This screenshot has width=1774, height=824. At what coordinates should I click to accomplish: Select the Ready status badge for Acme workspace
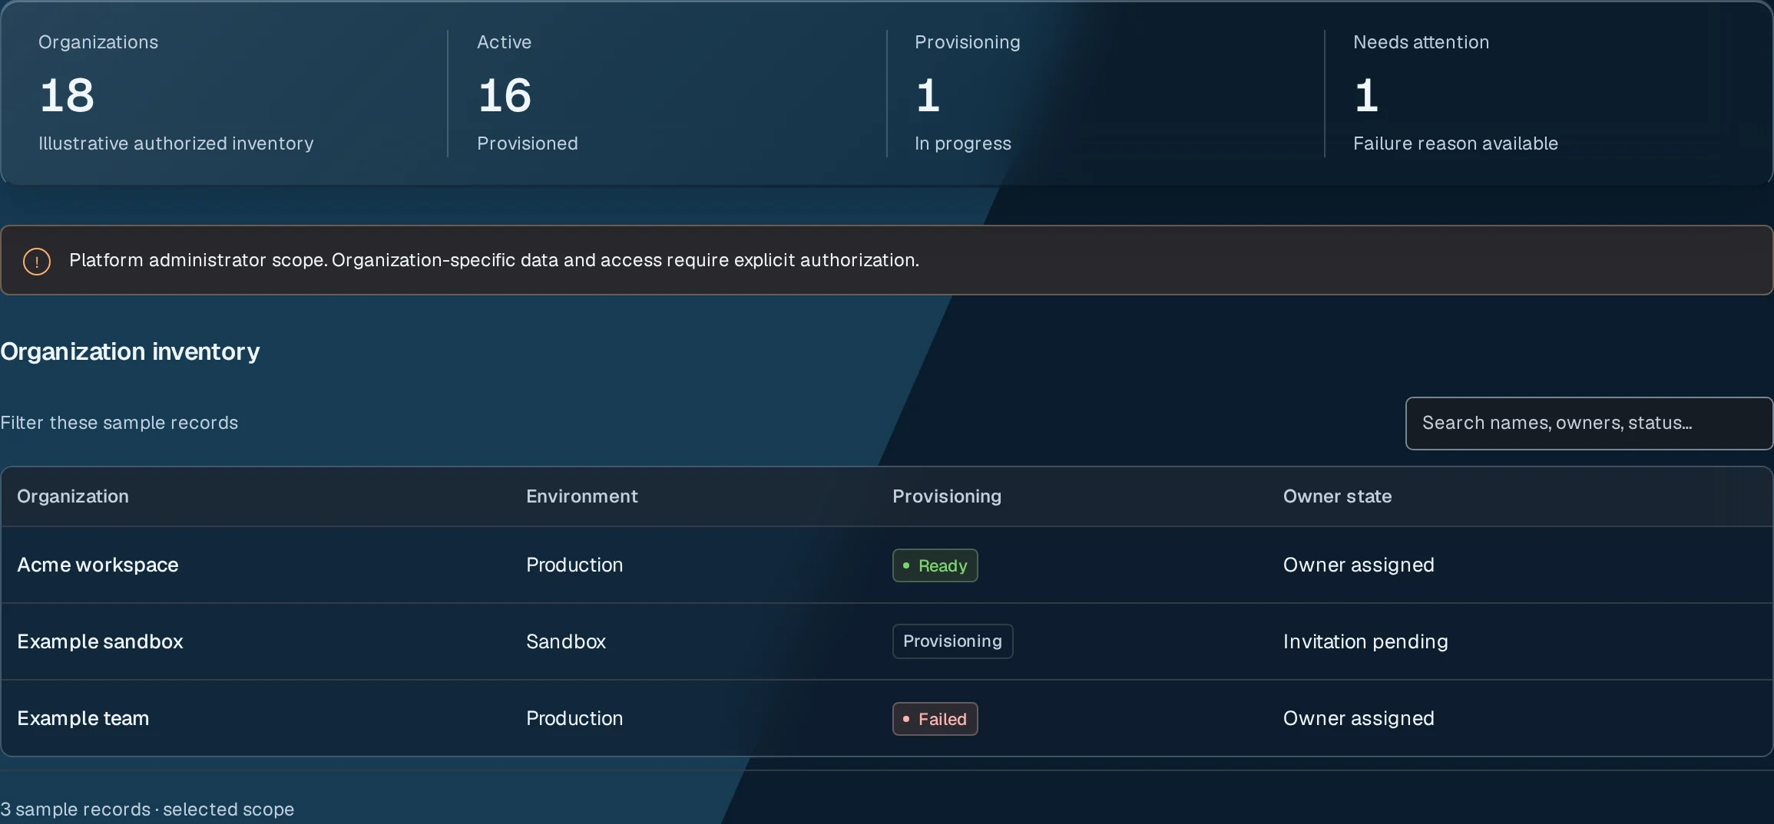[x=935, y=565]
